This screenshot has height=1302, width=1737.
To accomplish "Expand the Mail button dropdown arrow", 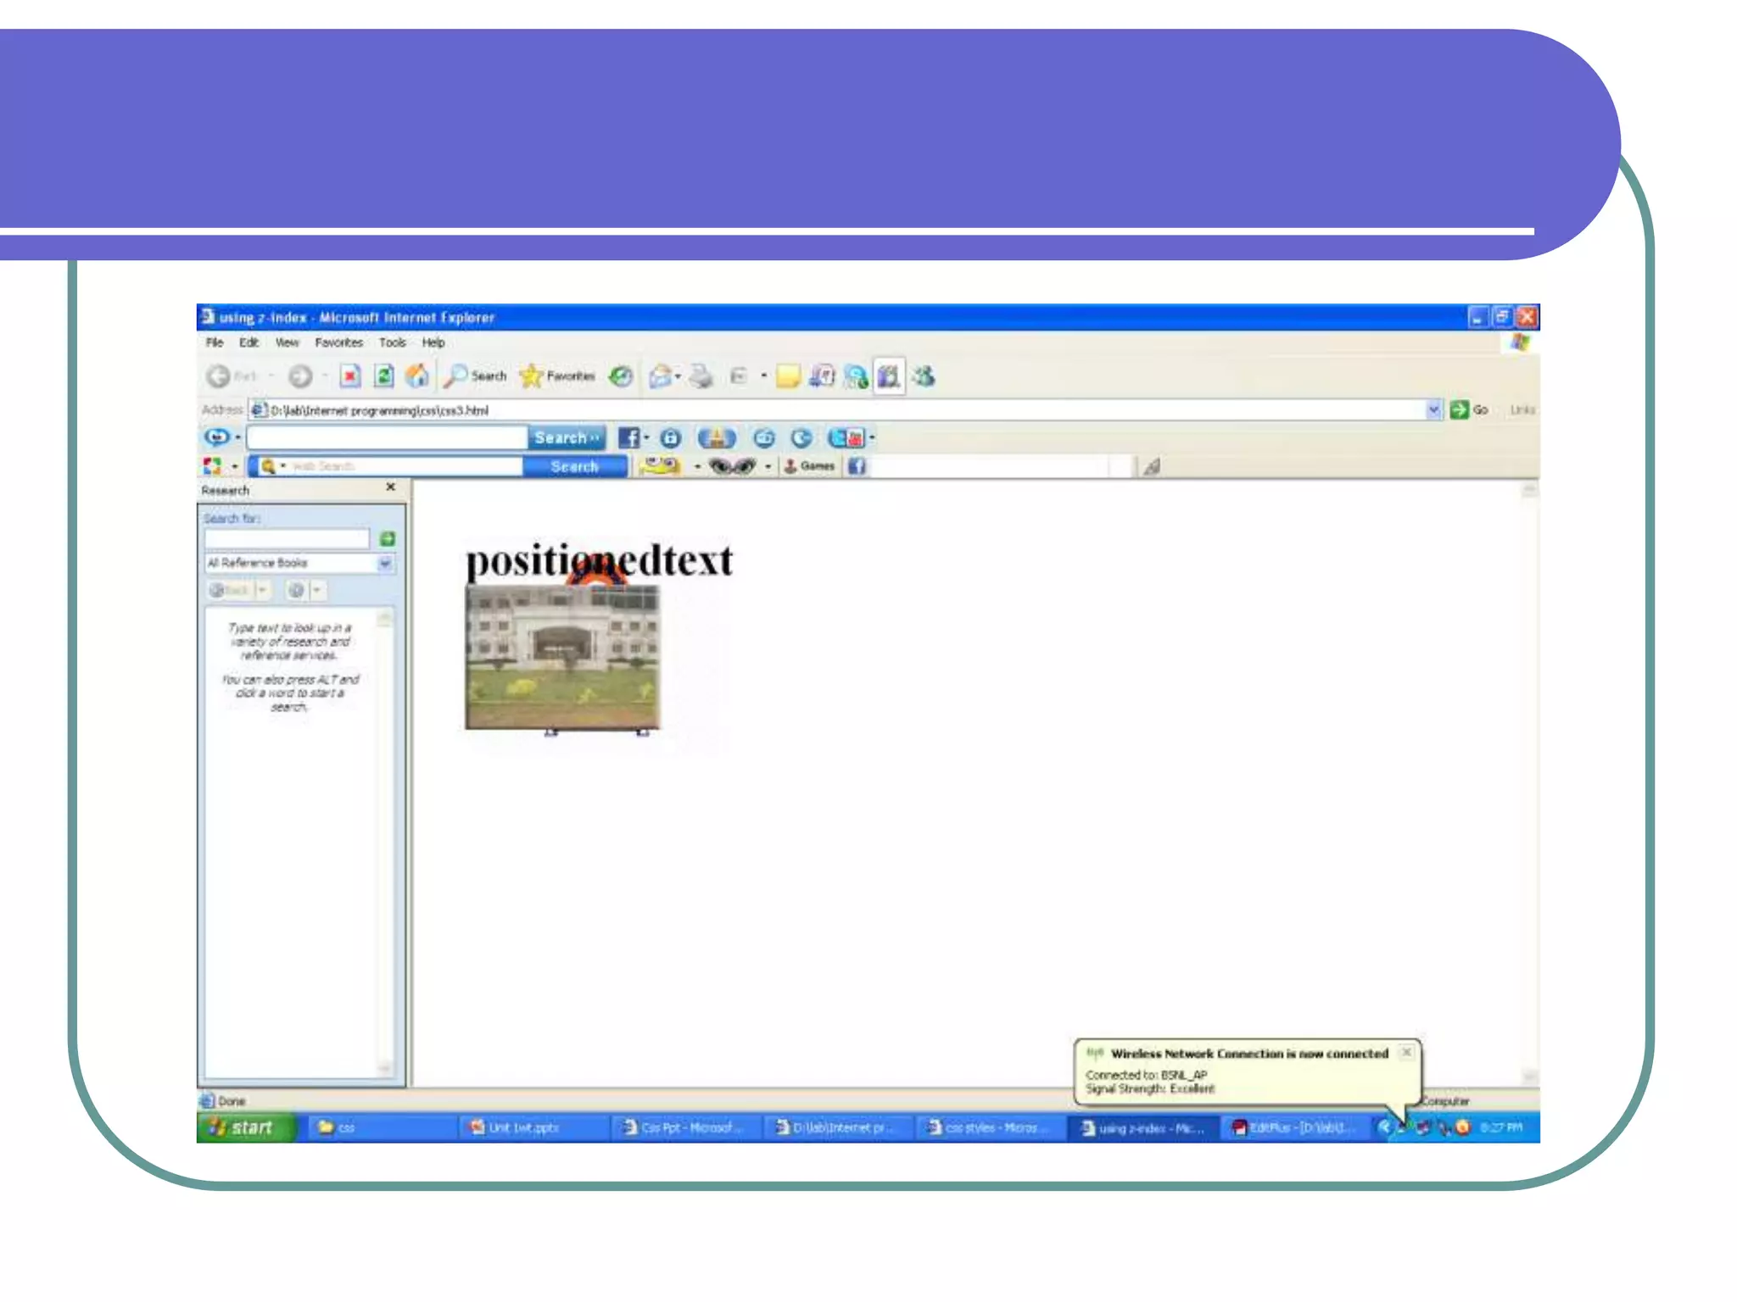I will point(679,376).
